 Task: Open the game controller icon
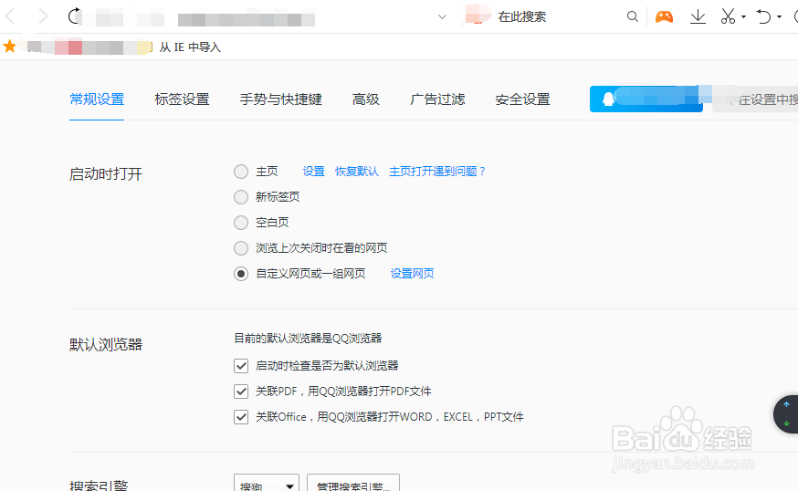click(x=664, y=16)
